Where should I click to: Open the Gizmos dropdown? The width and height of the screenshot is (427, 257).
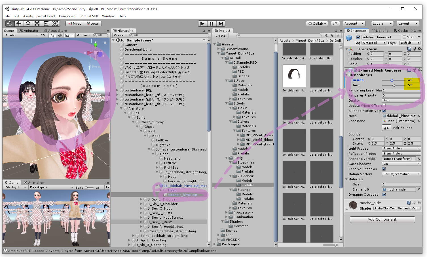click(x=84, y=35)
